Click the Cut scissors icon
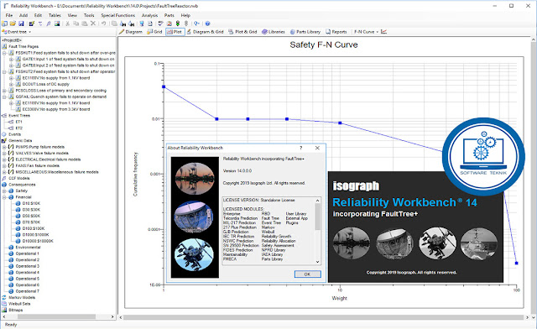The width and height of the screenshot is (537, 329). [x=67, y=23]
